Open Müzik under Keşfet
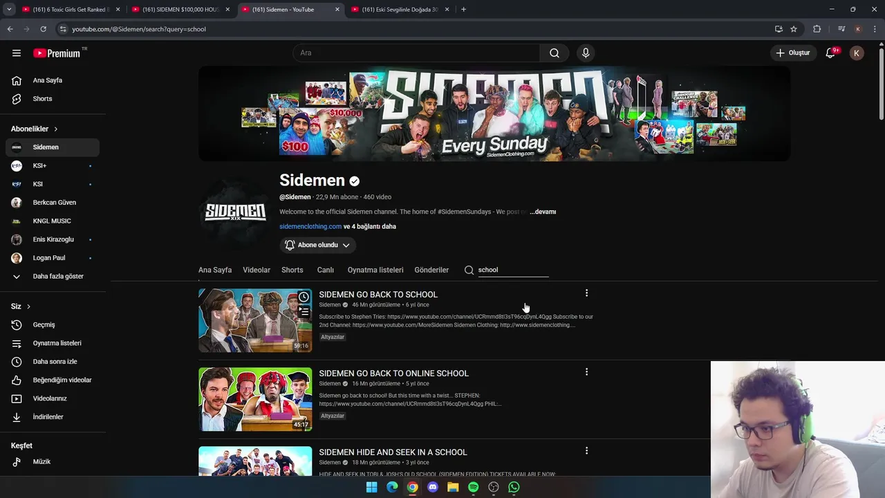Screen dimensions: 885x498 click(53, 462)
